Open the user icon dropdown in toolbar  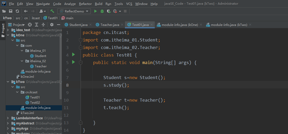pyautogui.click(x=43, y=11)
